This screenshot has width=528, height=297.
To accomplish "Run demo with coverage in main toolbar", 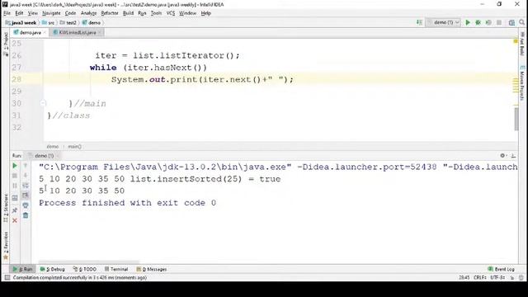I will click(x=488, y=22).
